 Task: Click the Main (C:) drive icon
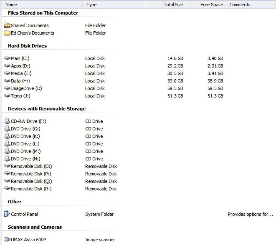point(7,58)
